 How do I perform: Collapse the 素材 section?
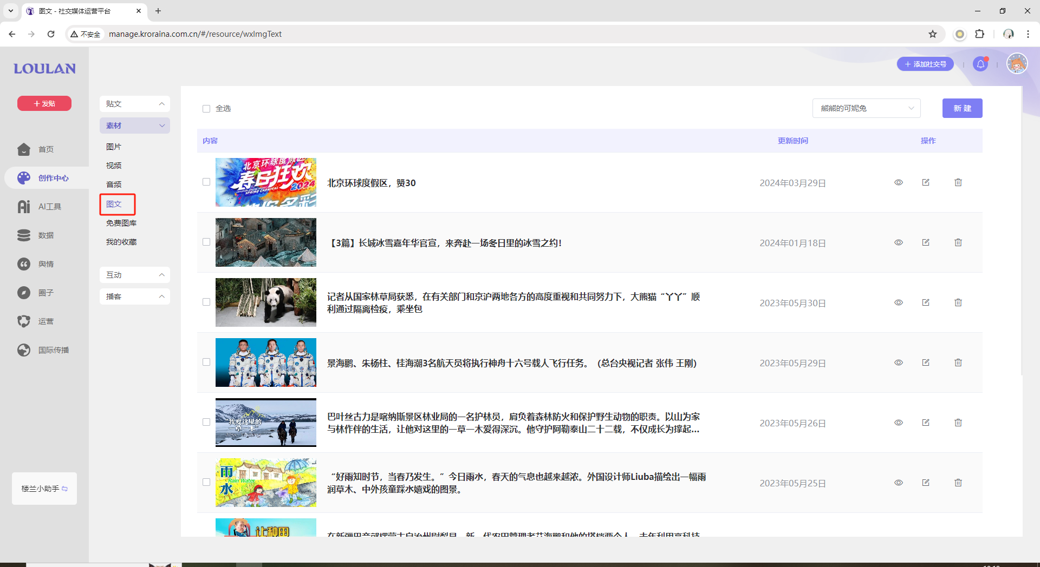[x=135, y=126]
